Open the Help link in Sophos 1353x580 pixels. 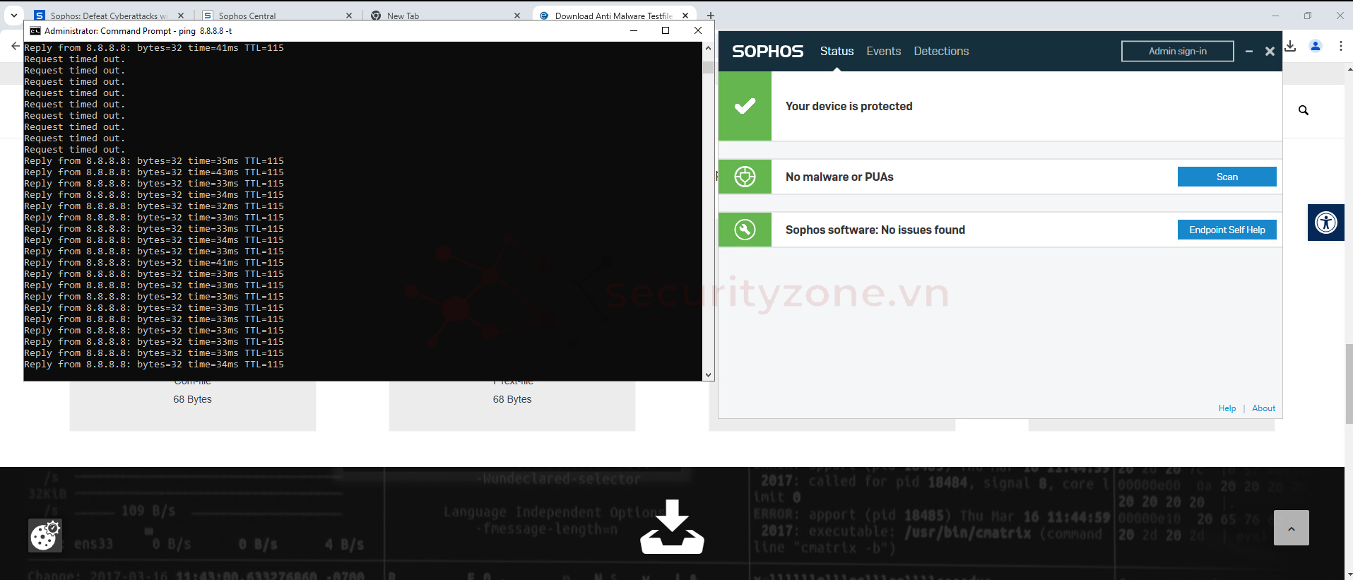(1227, 408)
